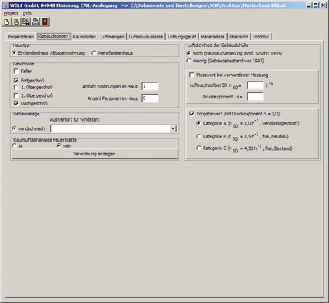Toggle the Vorgabewert checkbox
Viewport: 329px width, 303px height.
[x=191, y=114]
